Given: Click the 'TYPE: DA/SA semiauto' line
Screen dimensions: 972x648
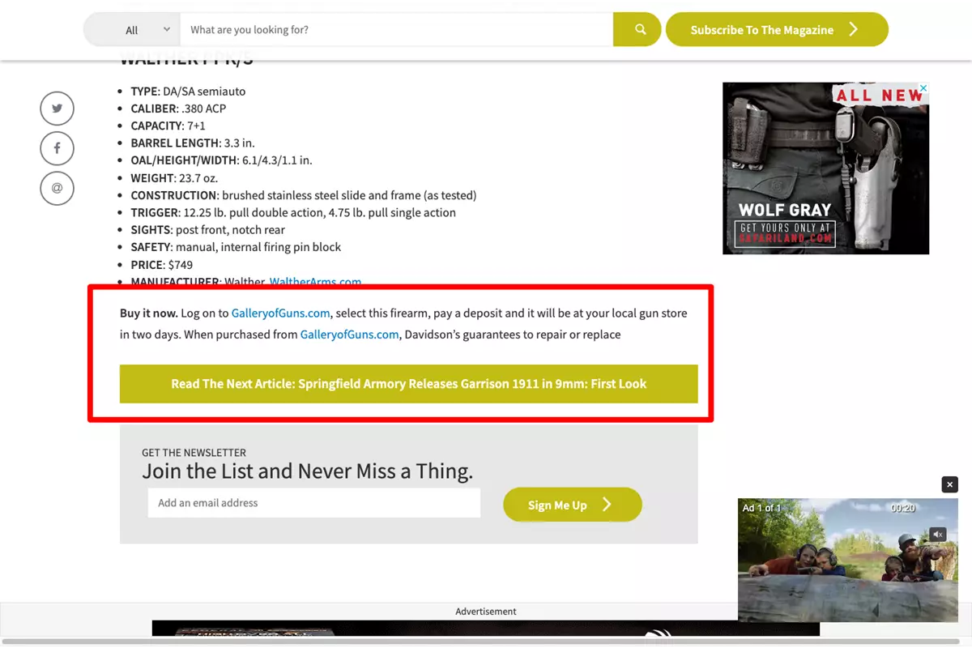Looking at the screenshot, I should [x=188, y=92].
